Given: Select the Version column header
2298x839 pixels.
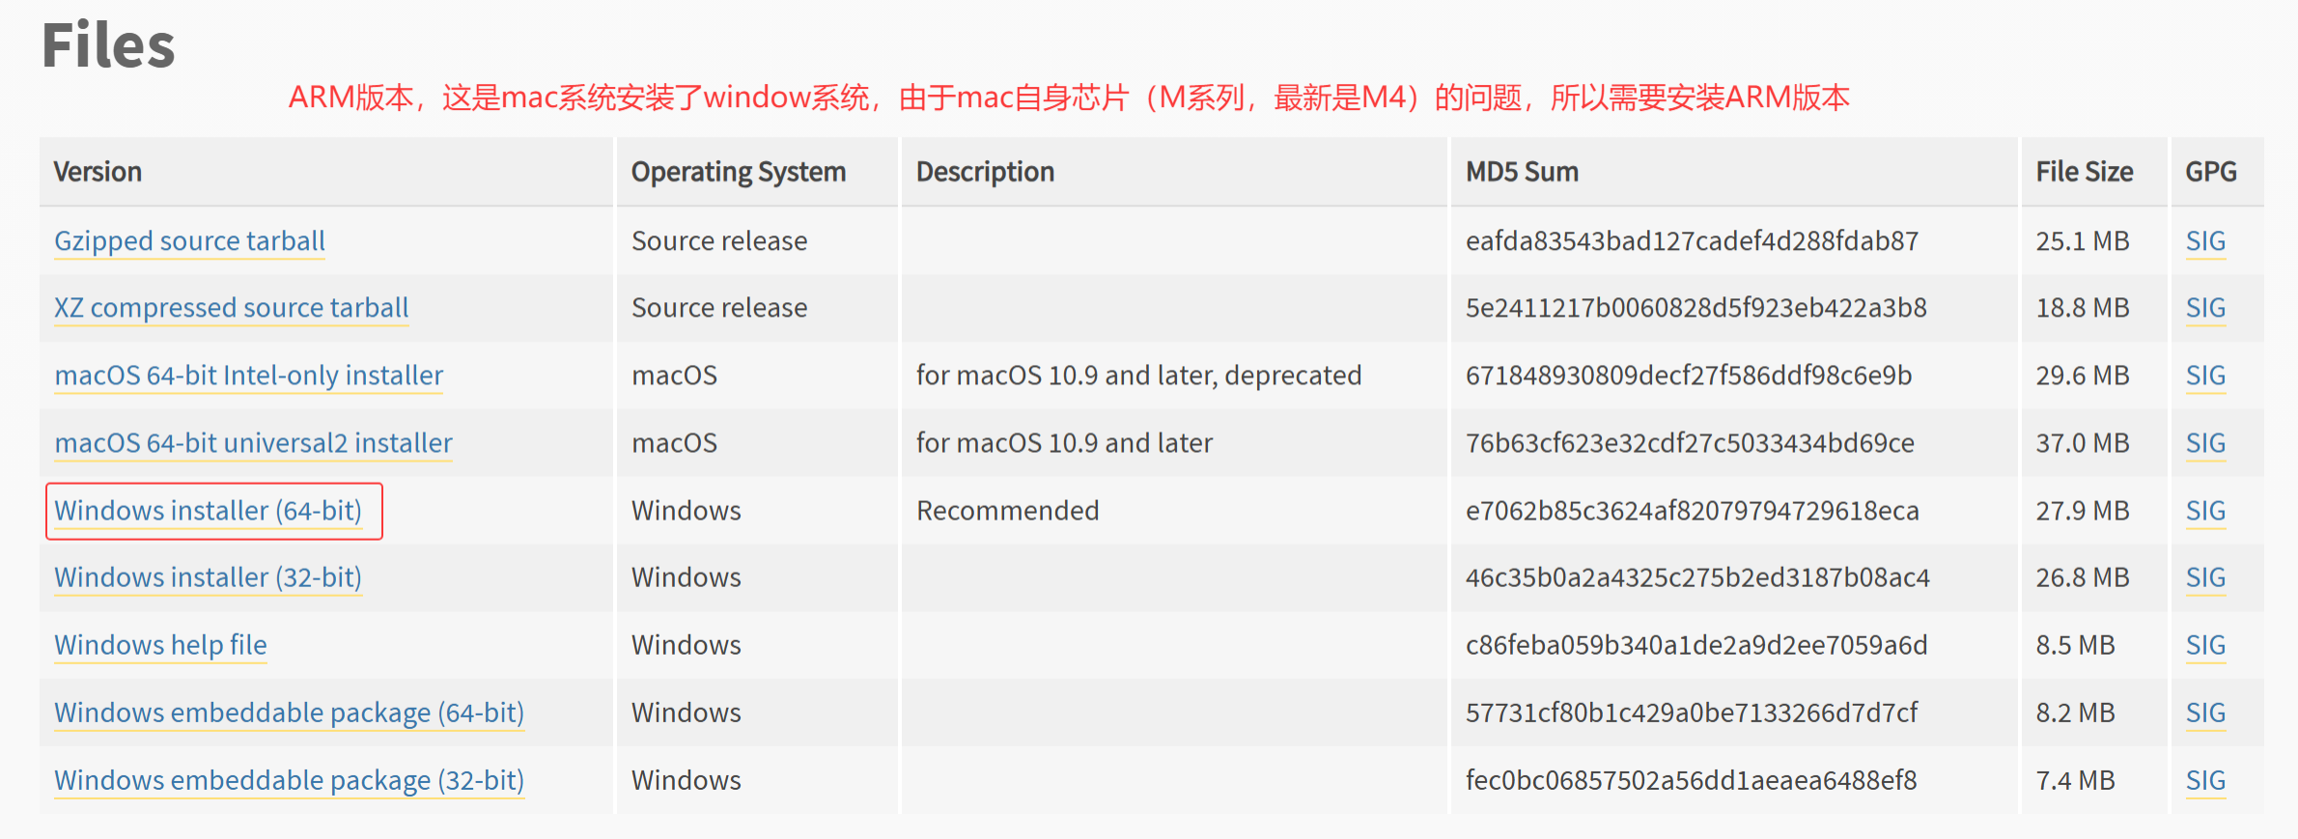Looking at the screenshot, I should [x=98, y=172].
